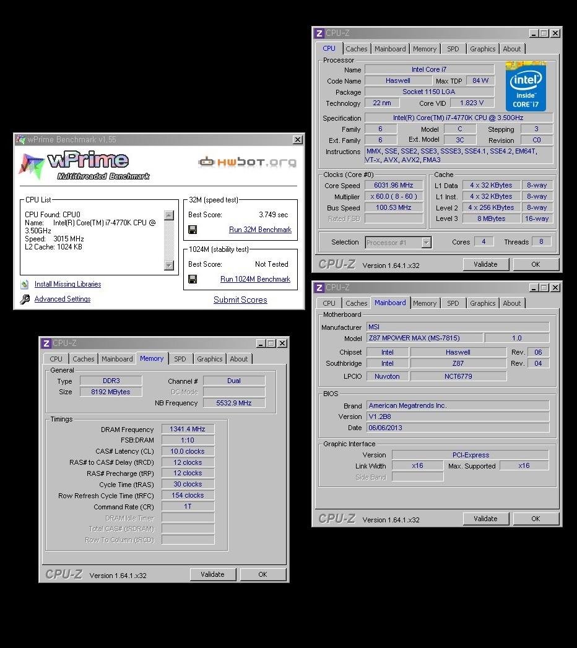Click the wrench icon beside Advanced Settings
Screen dimensions: 577x648
25,299
